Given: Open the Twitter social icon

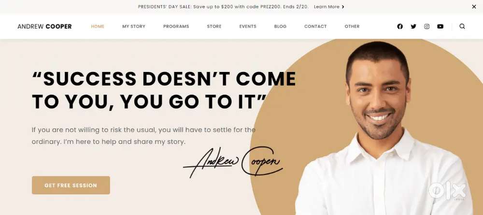Looking at the screenshot, I should pos(413,27).
